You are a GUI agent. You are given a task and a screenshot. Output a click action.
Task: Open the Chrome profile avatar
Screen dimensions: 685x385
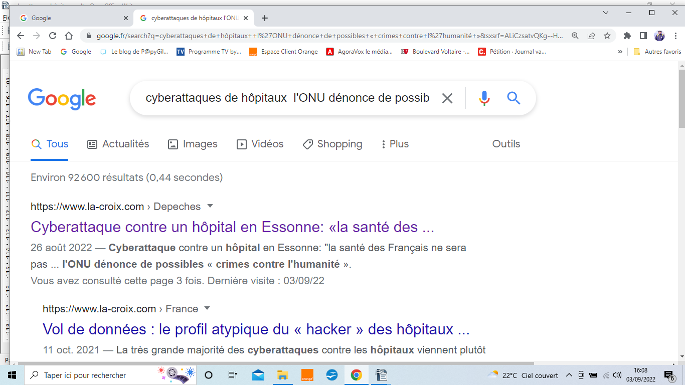pos(659,36)
